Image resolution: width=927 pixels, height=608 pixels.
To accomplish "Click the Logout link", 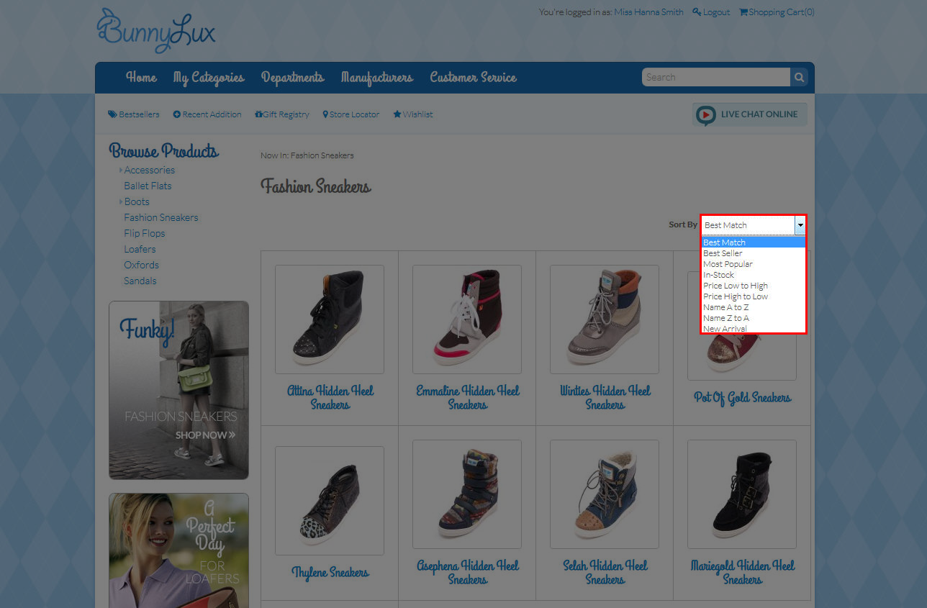I will pos(716,12).
